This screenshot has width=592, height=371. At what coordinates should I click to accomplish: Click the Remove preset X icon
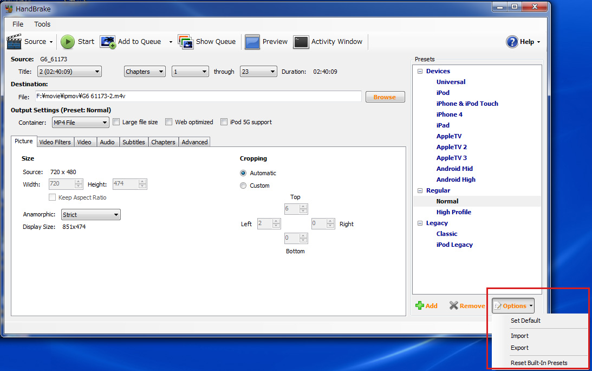pyautogui.click(x=453, y=305)
